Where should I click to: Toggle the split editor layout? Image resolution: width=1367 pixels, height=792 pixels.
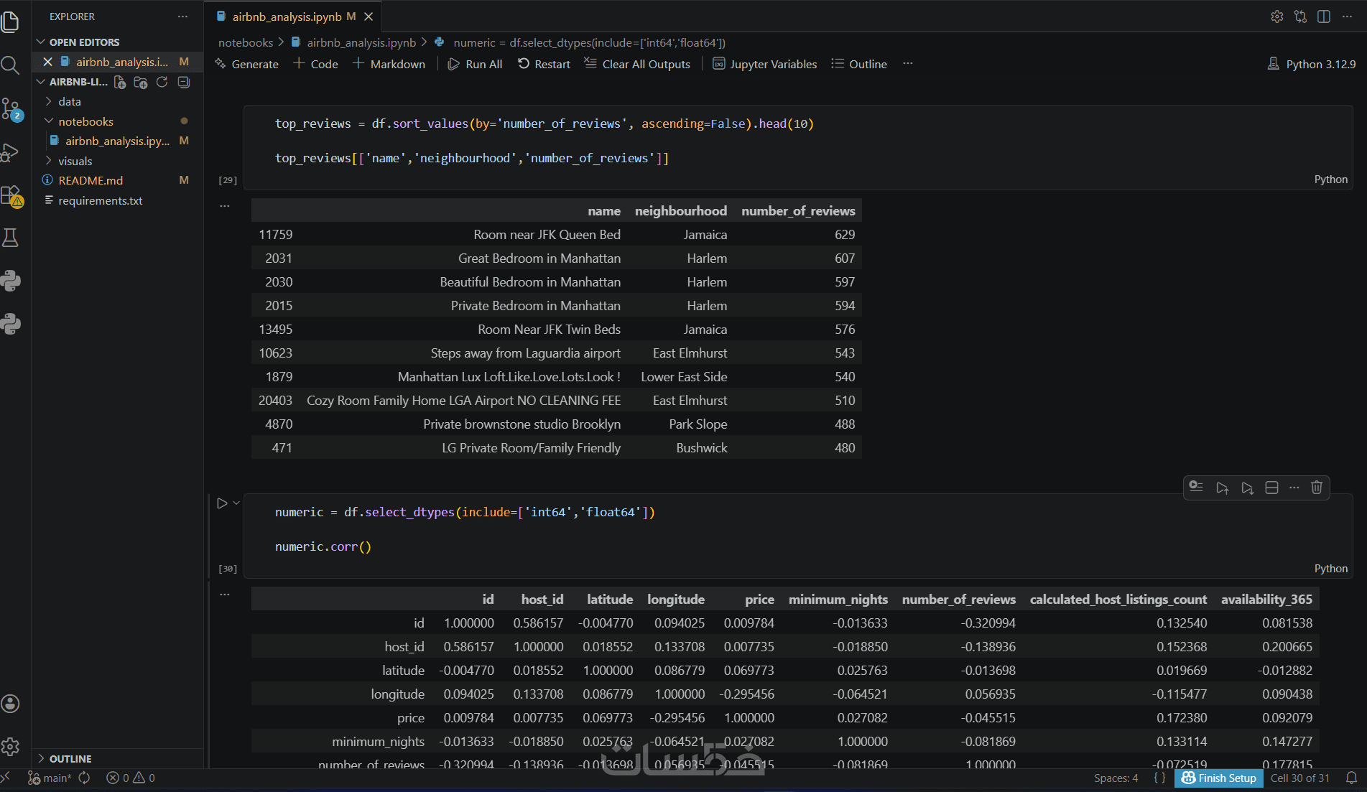(1324, 17)
